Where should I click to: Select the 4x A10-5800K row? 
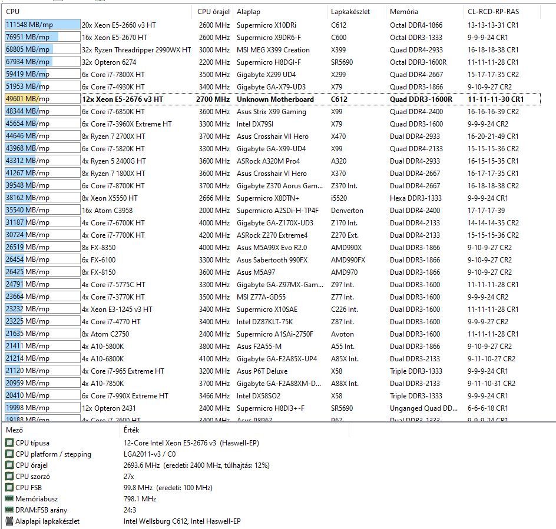tap(272, 346)
